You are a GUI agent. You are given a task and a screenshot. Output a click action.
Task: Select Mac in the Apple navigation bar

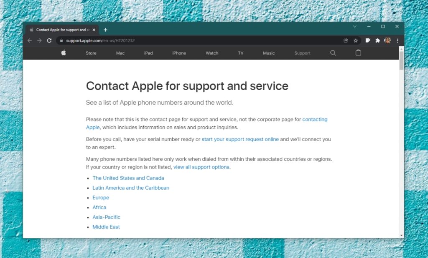tap(120, 53)
